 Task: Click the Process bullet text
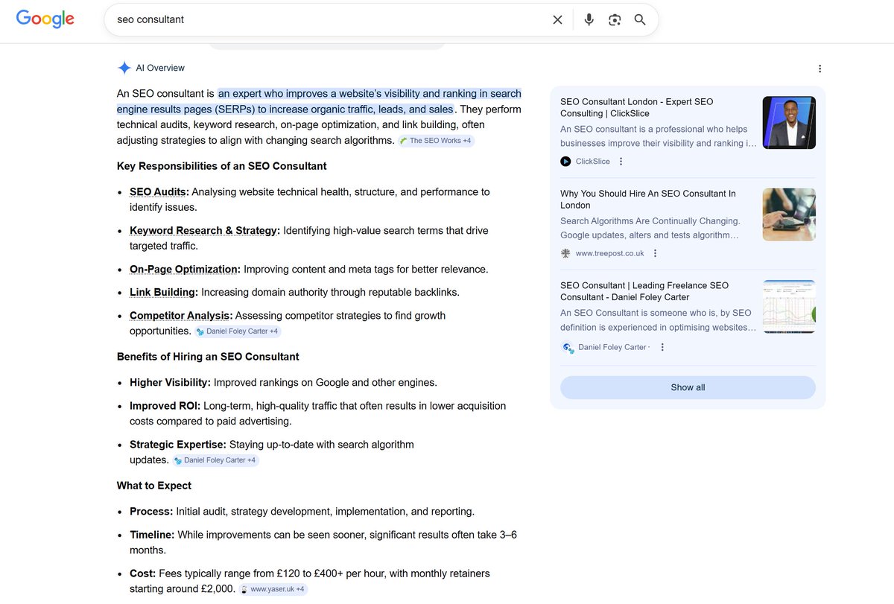click(x=302, y=512)
